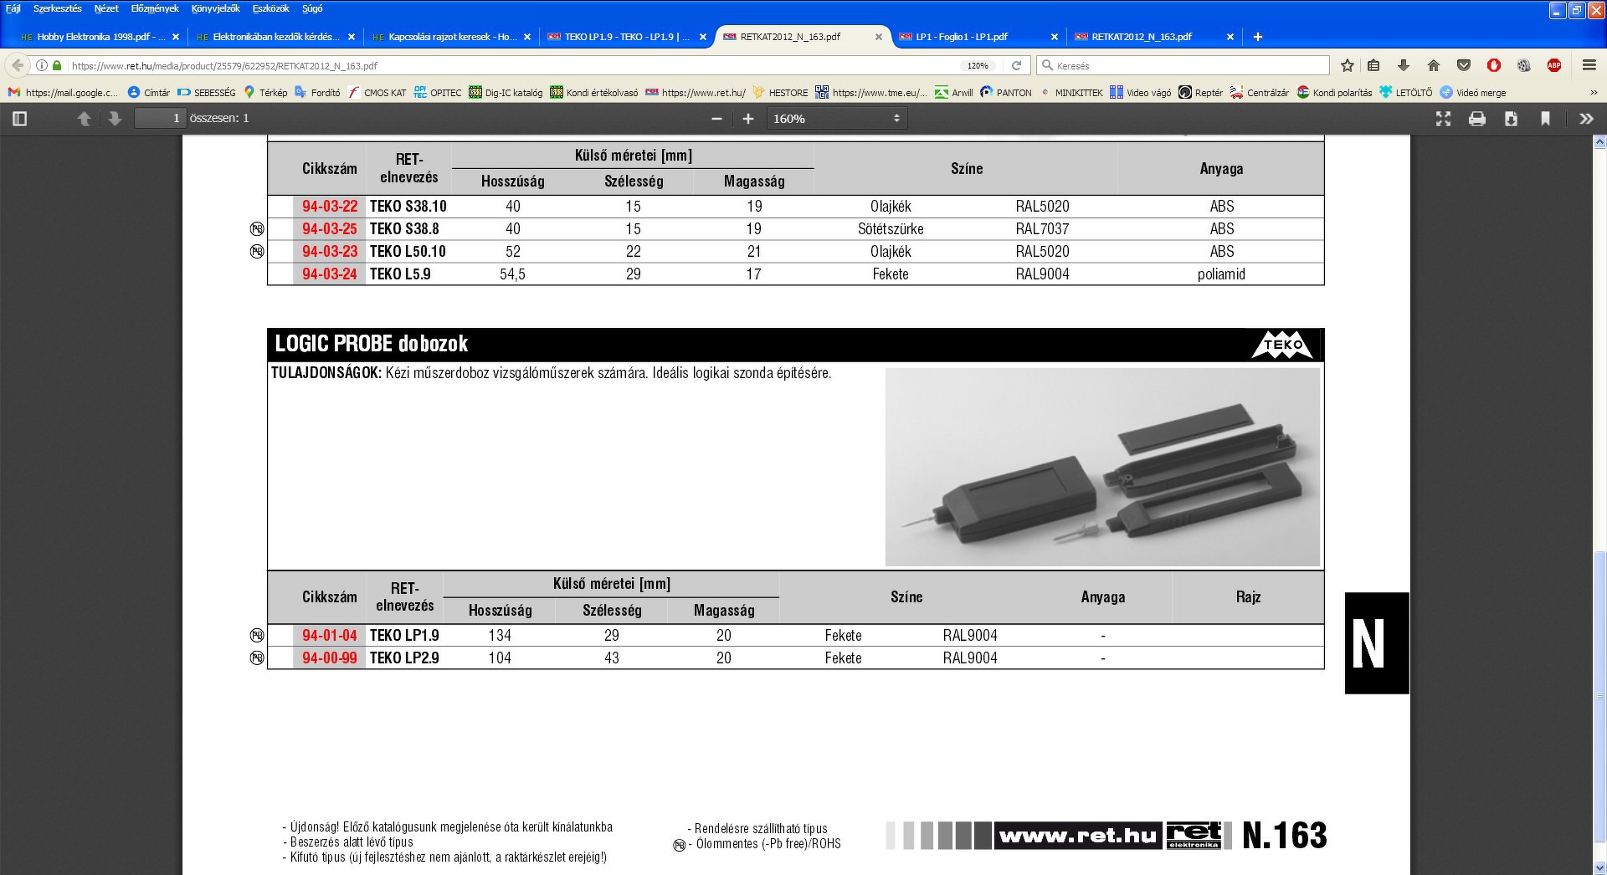Download the PDF file from the viewer toolbar

[1511, 119]
